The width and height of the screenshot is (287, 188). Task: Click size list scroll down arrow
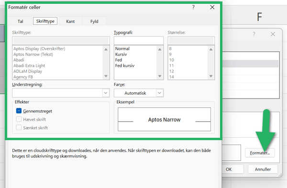tap(211, 76)
